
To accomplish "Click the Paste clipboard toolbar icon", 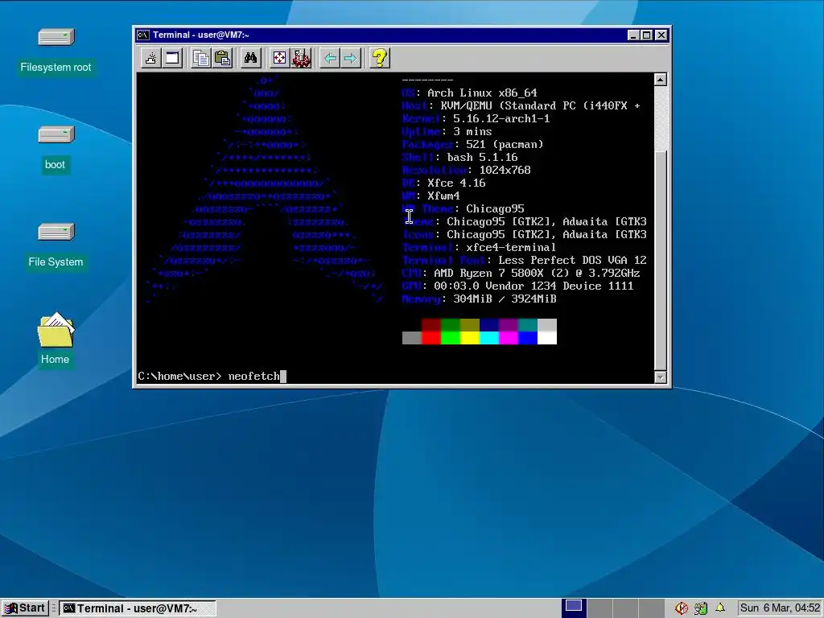I will coord(222,58).
